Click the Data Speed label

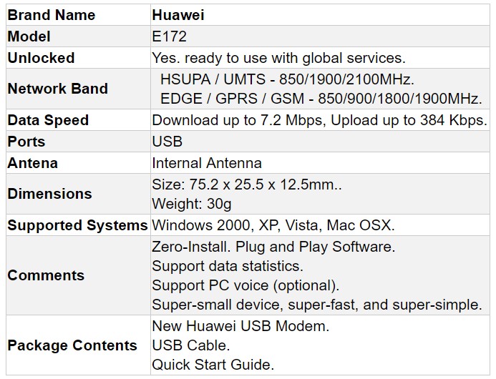coord(48,120)
